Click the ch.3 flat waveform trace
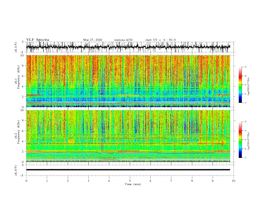Screen dimensions: 263x203 (x=128, y=170)
